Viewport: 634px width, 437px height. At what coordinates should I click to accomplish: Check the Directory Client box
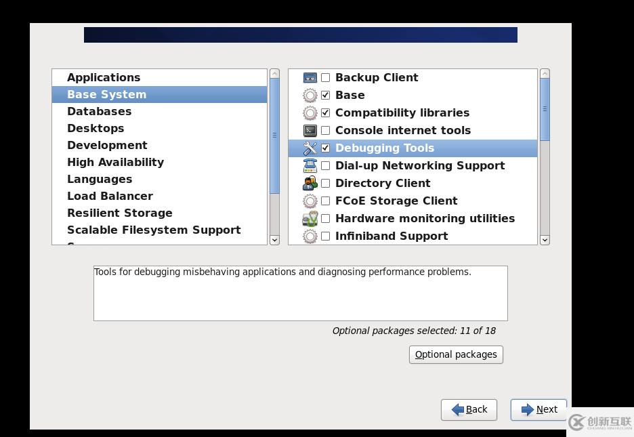326,184
